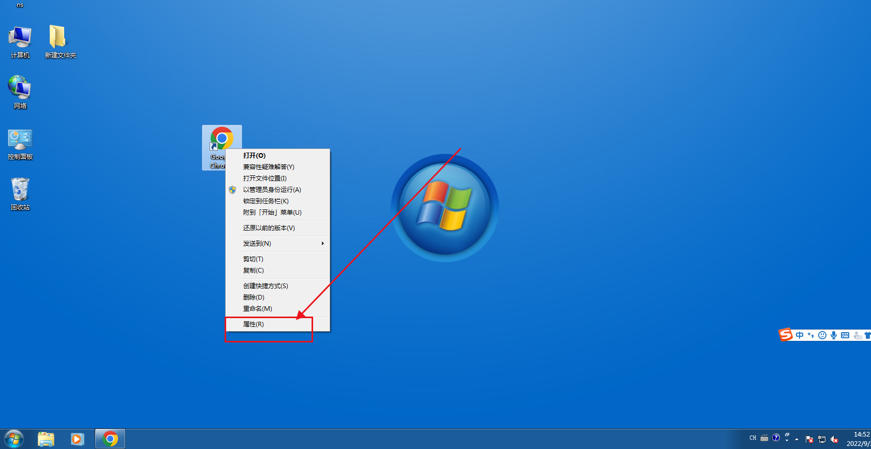Screen dimensions: 871x449
Task: Choose 属性(R) in the context menu
Action: click(277, 324)
